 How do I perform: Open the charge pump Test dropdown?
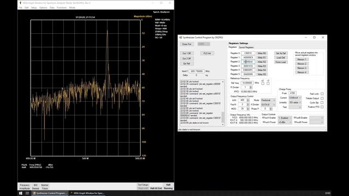(x=295, y=107)
